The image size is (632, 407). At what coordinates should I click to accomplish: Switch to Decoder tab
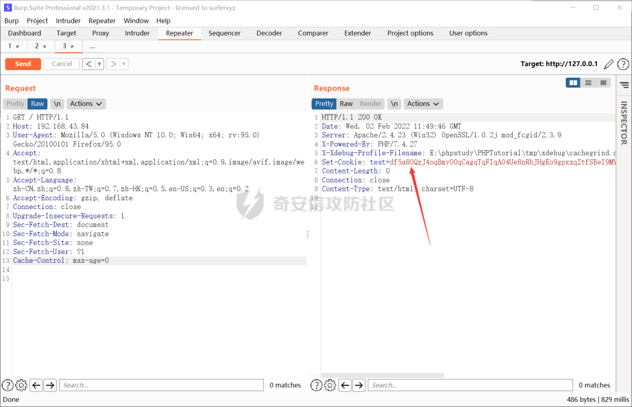click(x=269, y=33)
